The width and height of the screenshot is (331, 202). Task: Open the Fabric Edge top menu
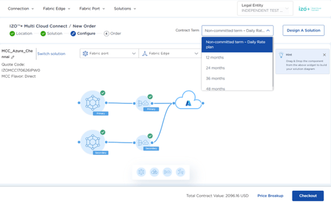[x=56, y=9]
